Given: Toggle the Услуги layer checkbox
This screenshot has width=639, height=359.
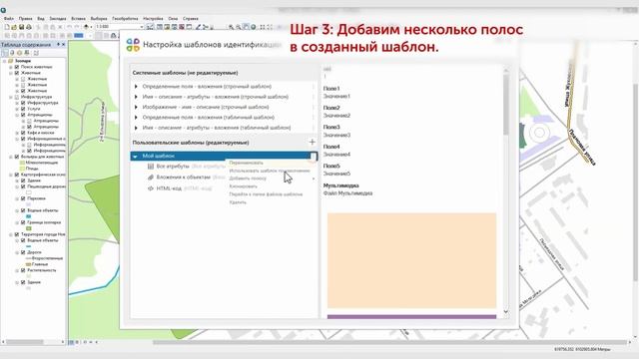Looking at the screenshot, I should [23, 109].
